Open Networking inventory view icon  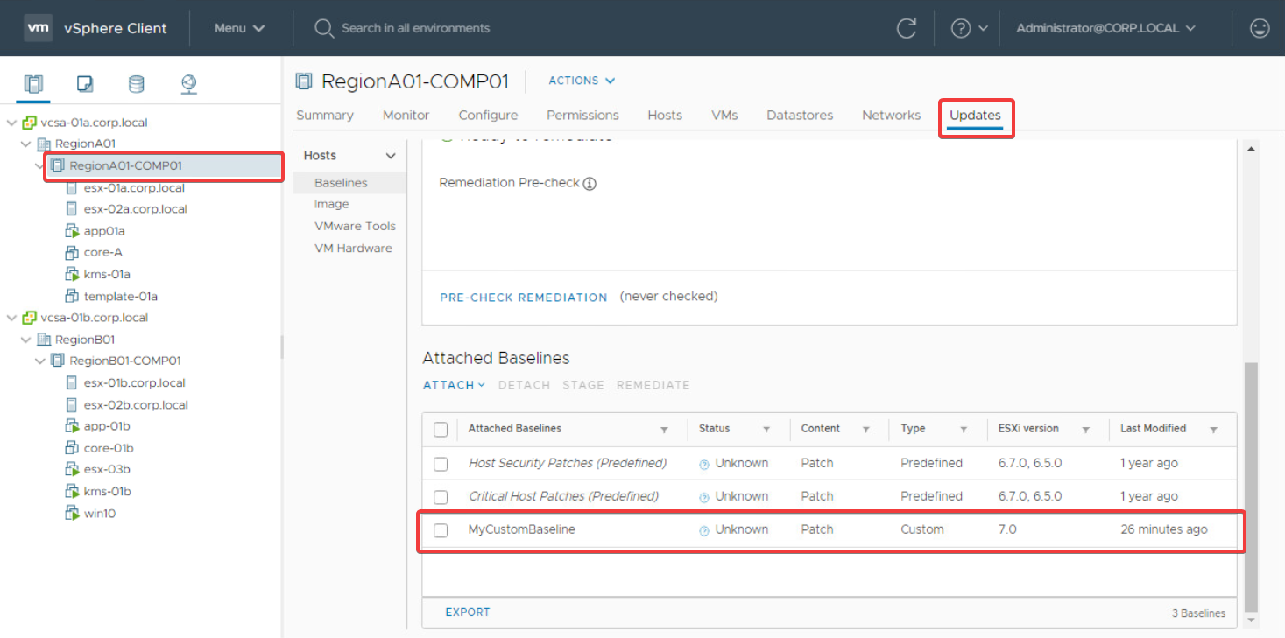(x=188, y=84)
